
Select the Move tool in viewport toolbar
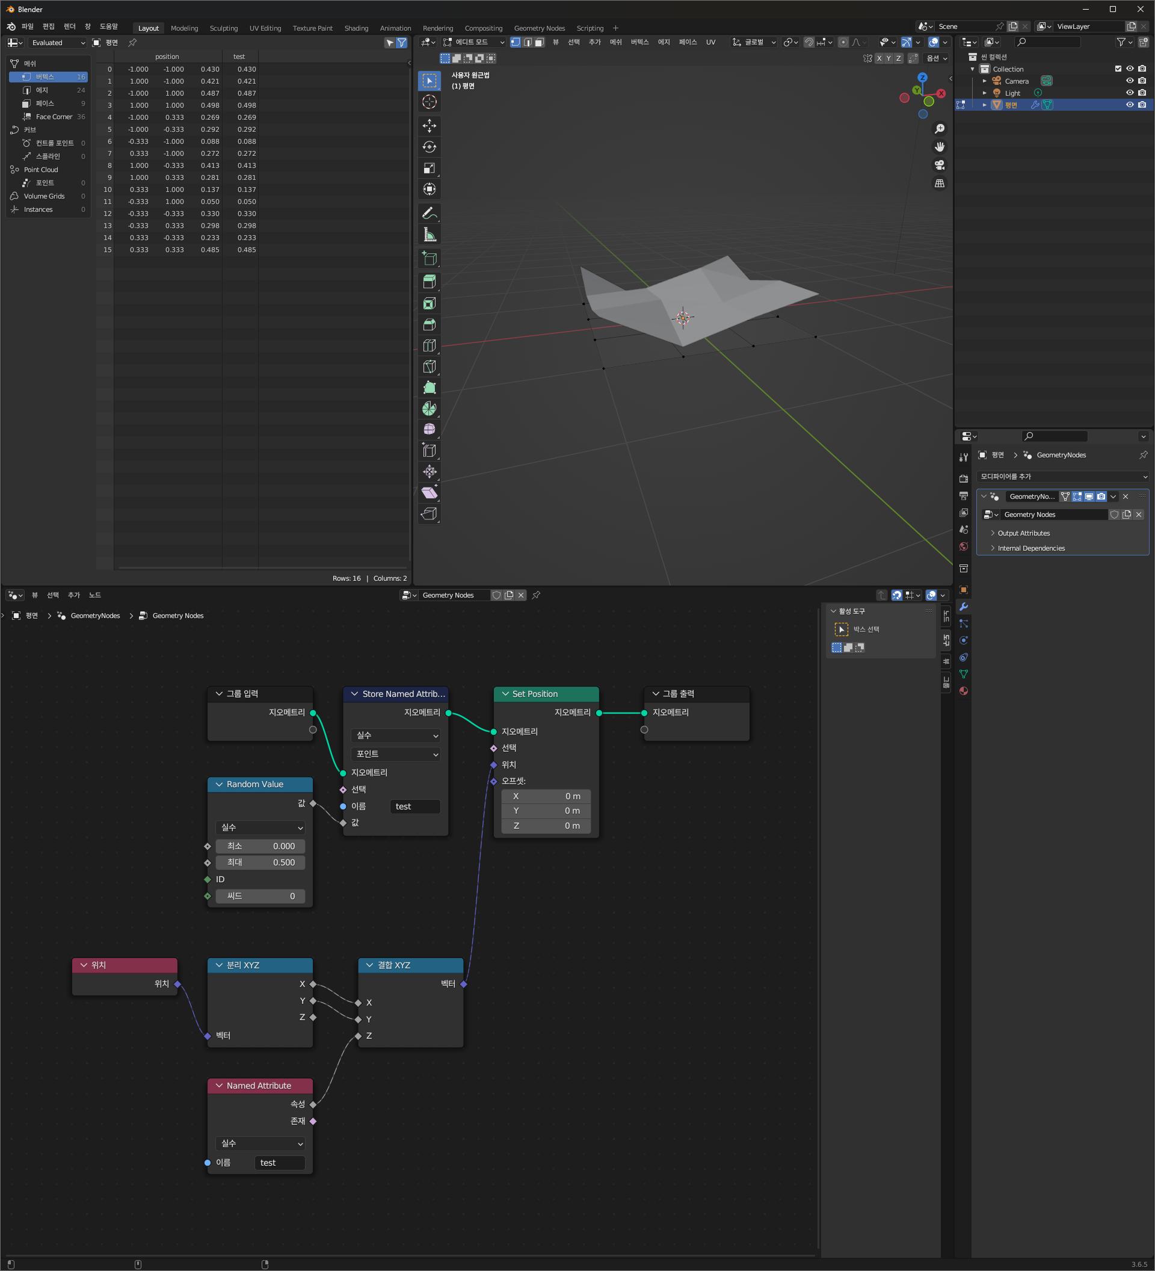(x=429, y=125)
